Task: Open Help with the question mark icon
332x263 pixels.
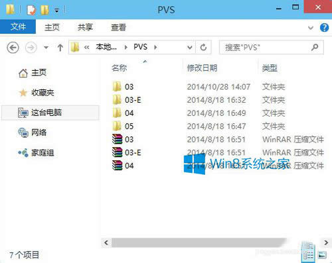Action: 324,28
